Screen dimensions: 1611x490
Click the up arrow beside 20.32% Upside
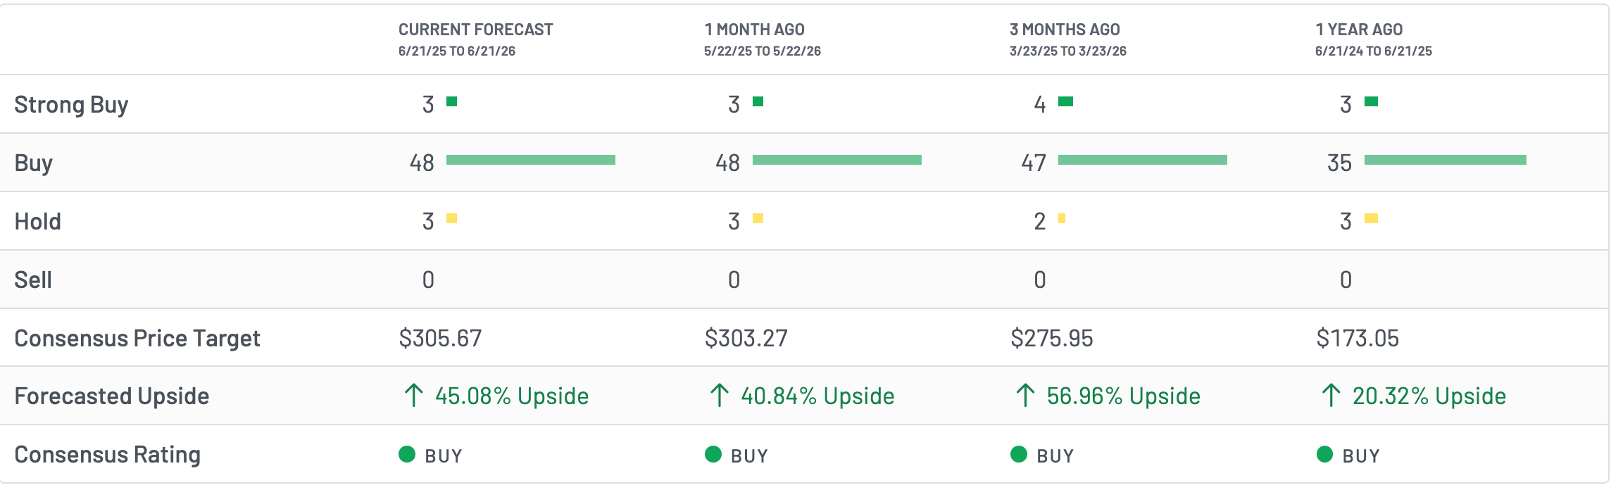point(1331,395)
